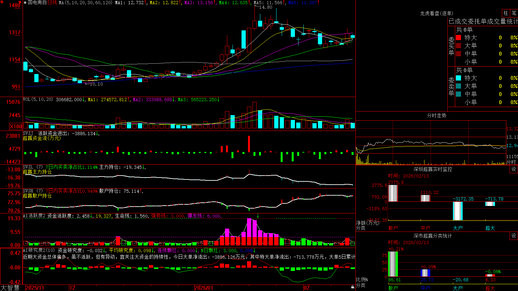The height and width of the screenshot is (291, 518).
Task: Click the 日线 period label
Action: pyautogui.click(x=52, y=3)
